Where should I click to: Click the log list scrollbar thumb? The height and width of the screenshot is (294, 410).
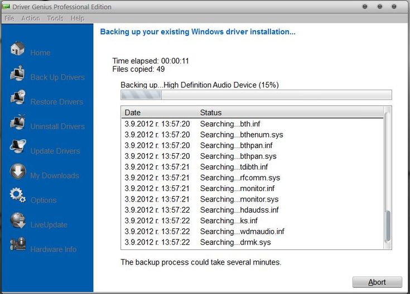click(x=387, y=226)
